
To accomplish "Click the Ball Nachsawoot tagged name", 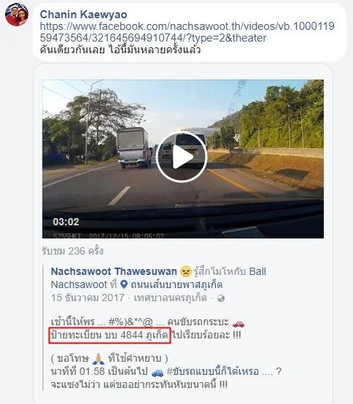I will click(x=158, y=278).
